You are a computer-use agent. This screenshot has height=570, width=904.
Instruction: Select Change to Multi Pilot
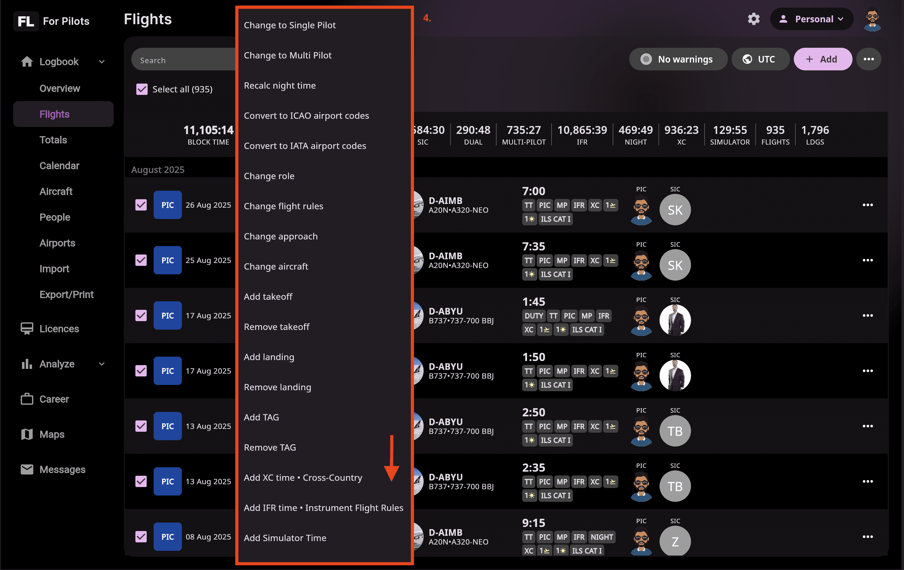point(288,55)
